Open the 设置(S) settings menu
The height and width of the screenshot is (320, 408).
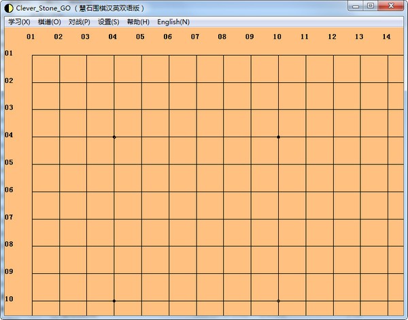pyautogui.click(x=109, y=22)
